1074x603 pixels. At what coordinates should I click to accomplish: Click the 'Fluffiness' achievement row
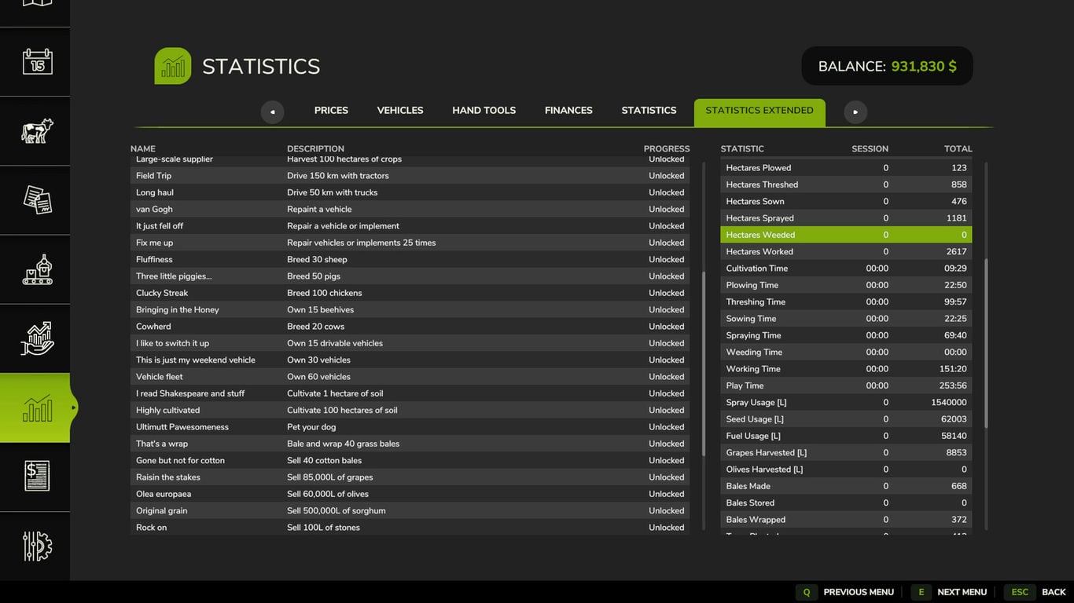pyautogui.click(x=410, y=259)
